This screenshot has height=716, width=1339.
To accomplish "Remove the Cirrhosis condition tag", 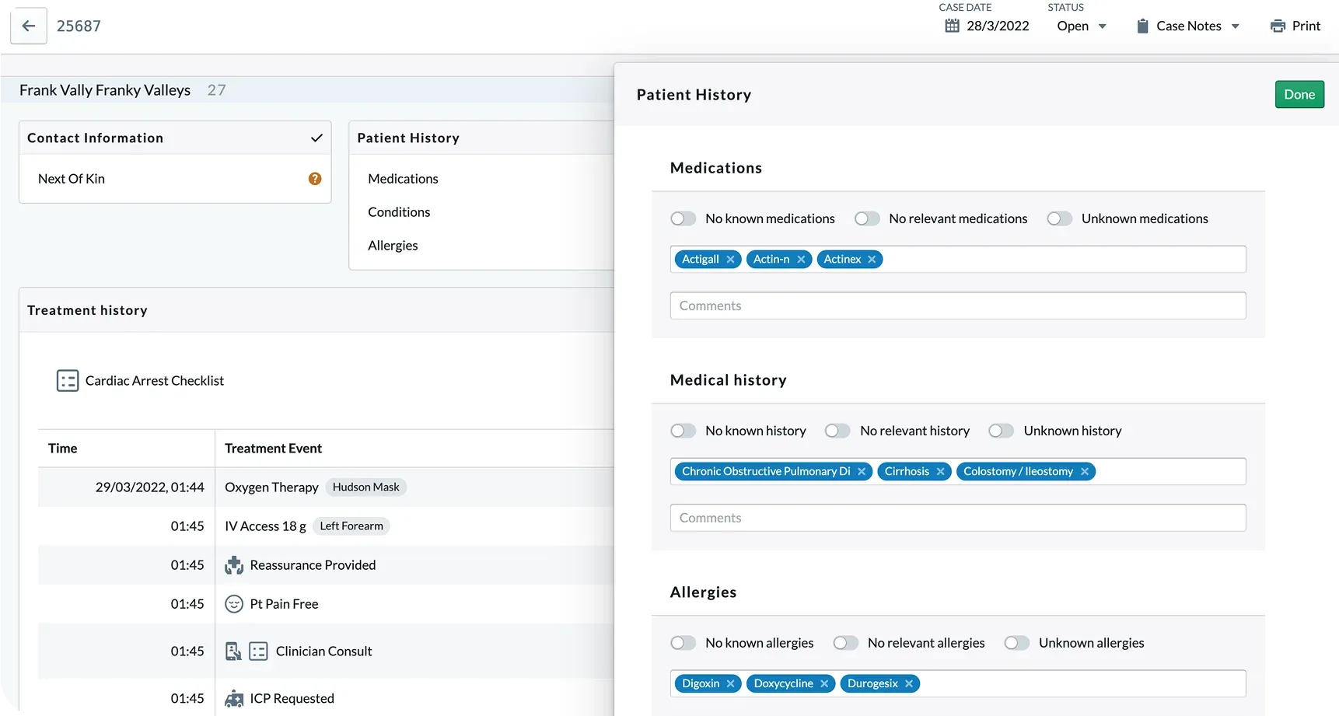I will 940,472.
